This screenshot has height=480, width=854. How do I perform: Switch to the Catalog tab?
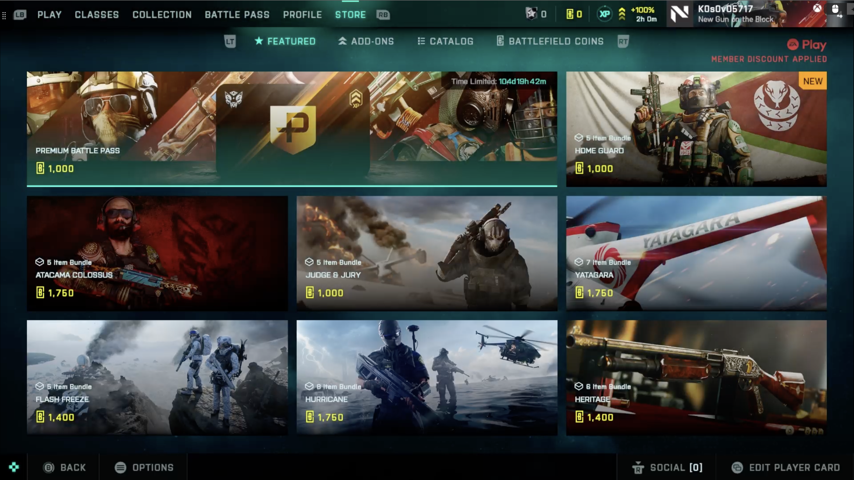tap(445, 41)
